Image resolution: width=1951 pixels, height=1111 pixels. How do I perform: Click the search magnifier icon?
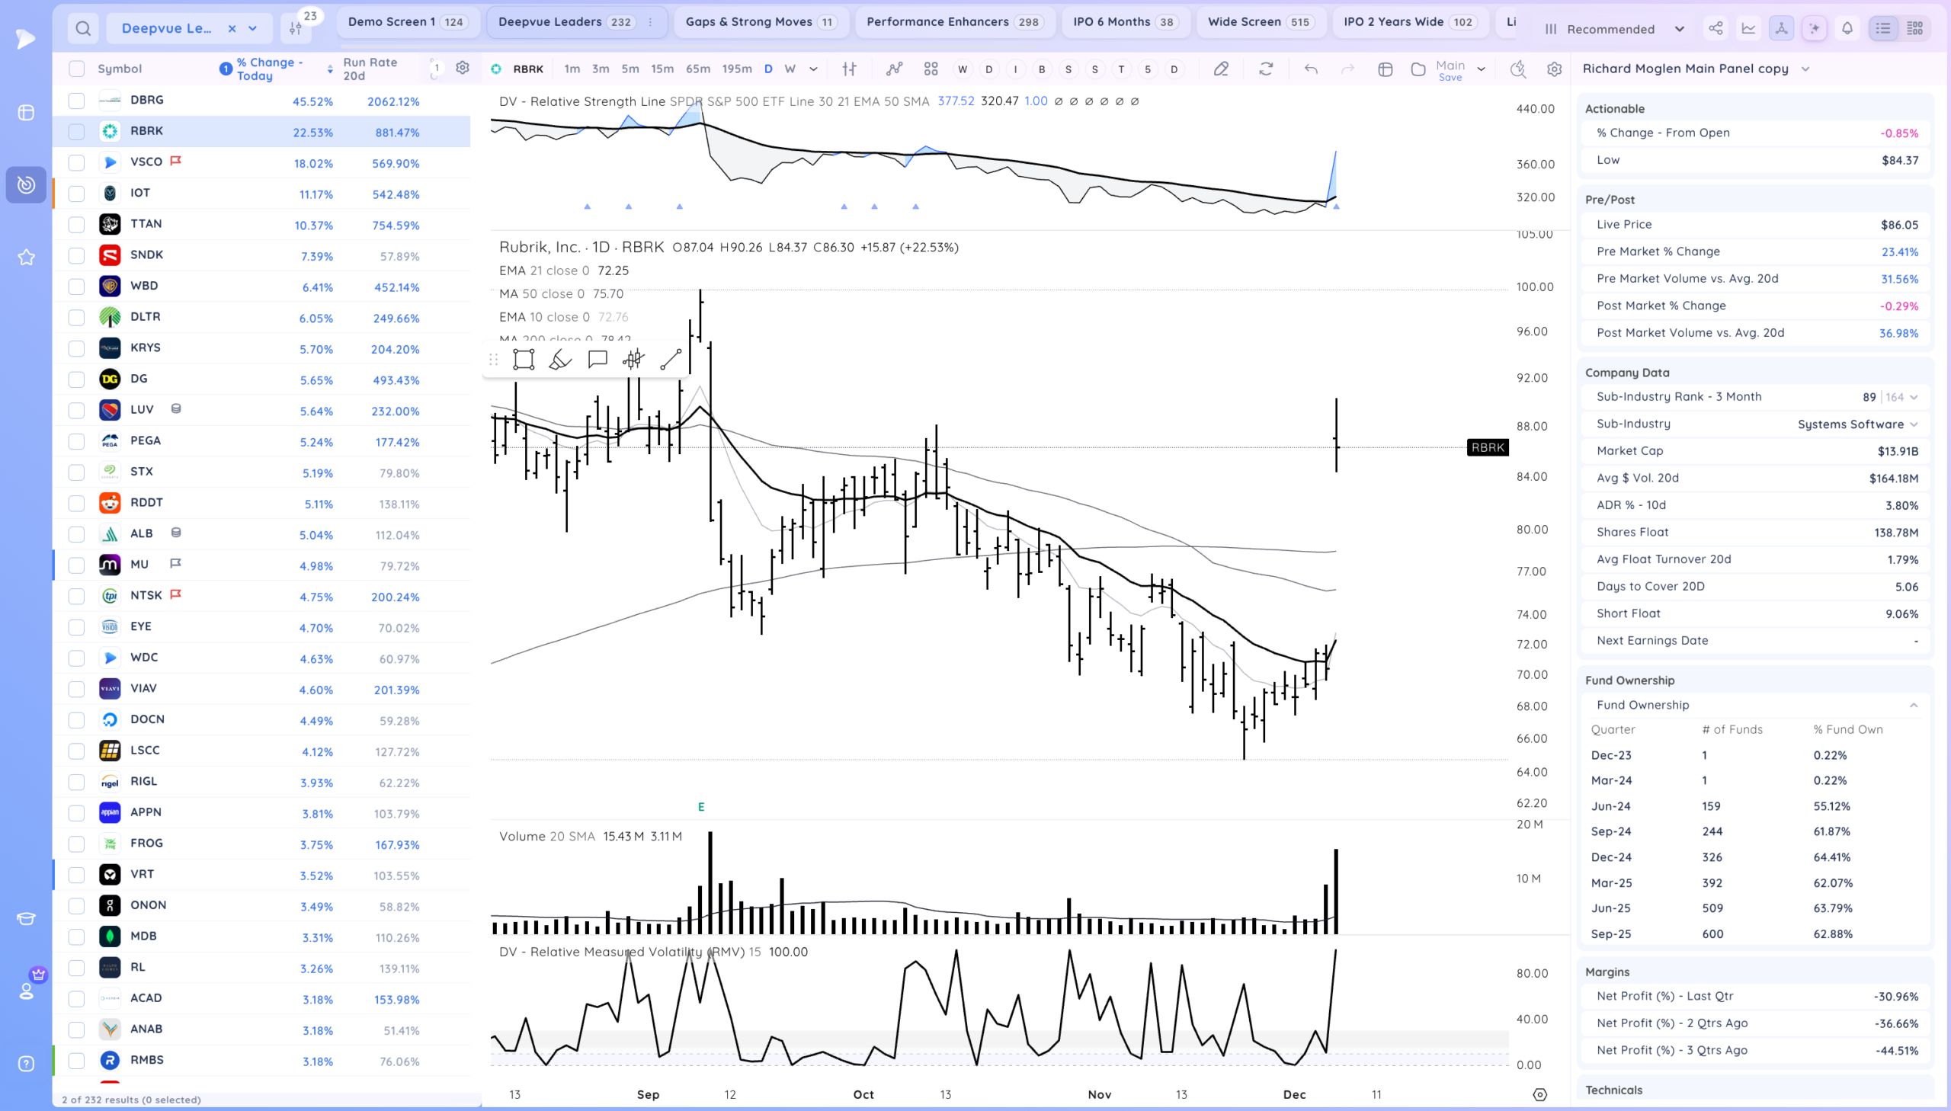click(83, 29)
